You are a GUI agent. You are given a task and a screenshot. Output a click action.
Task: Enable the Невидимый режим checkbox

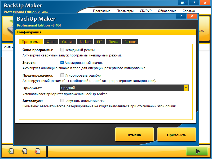point(62,50)
